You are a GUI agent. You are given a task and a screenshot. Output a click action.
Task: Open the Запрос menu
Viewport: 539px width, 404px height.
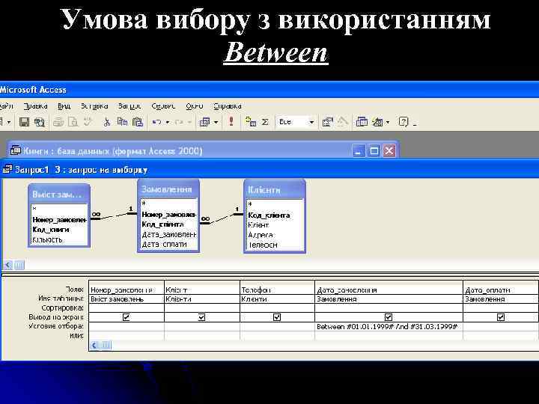(130, 106)
